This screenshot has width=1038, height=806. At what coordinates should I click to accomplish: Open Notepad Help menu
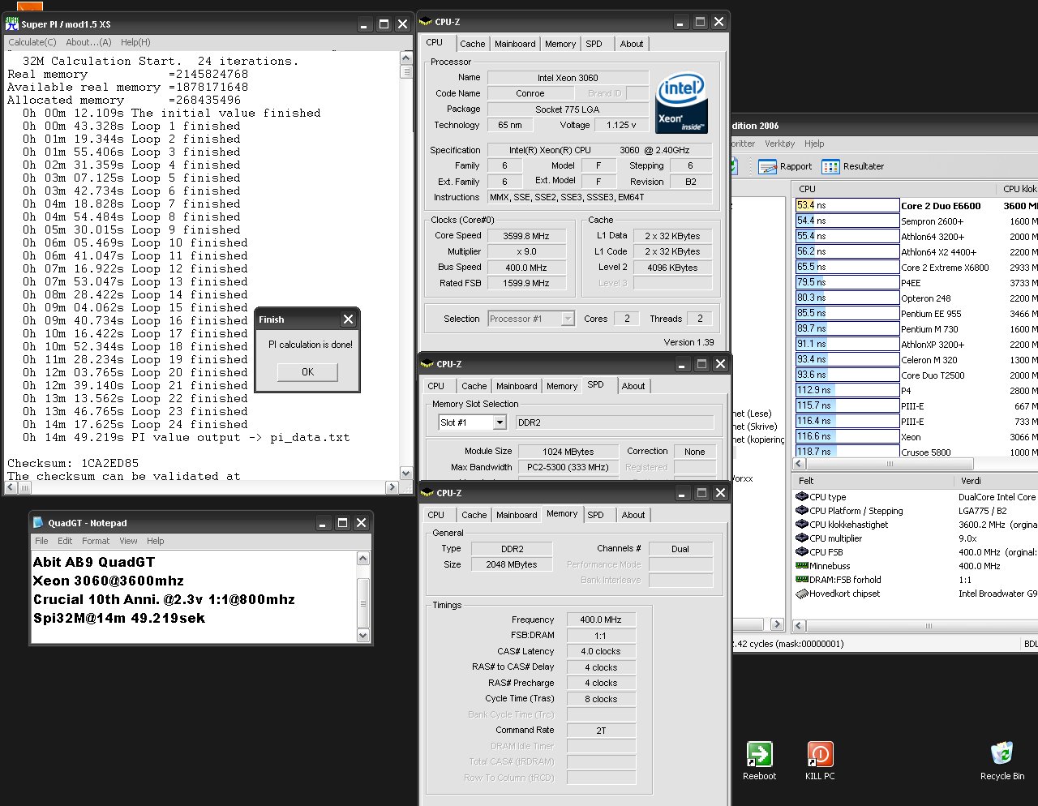[x=155, y=541]
